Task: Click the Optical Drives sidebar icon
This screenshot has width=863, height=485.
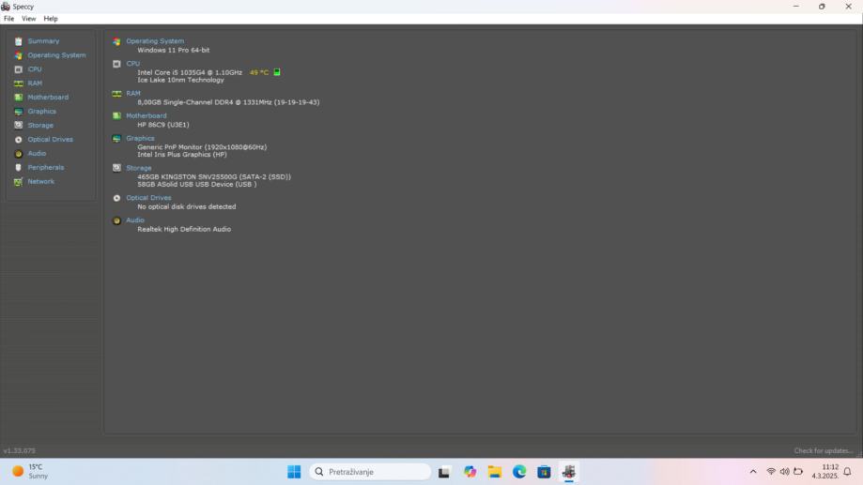Action: [18, 140]
